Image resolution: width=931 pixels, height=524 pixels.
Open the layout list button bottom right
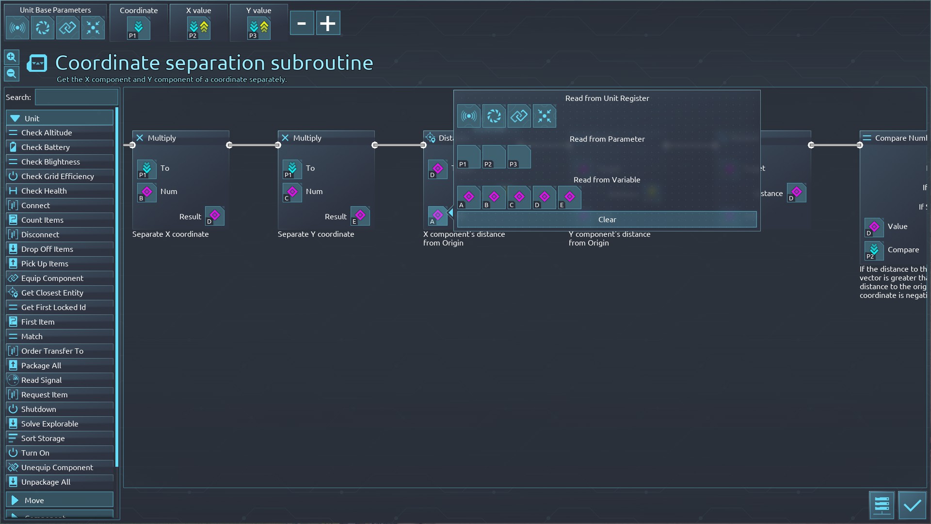[x=881, y=505]
